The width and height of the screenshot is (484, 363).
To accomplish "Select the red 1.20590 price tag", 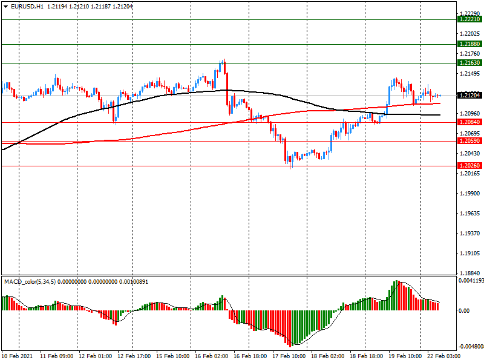I will click(469, 141).
